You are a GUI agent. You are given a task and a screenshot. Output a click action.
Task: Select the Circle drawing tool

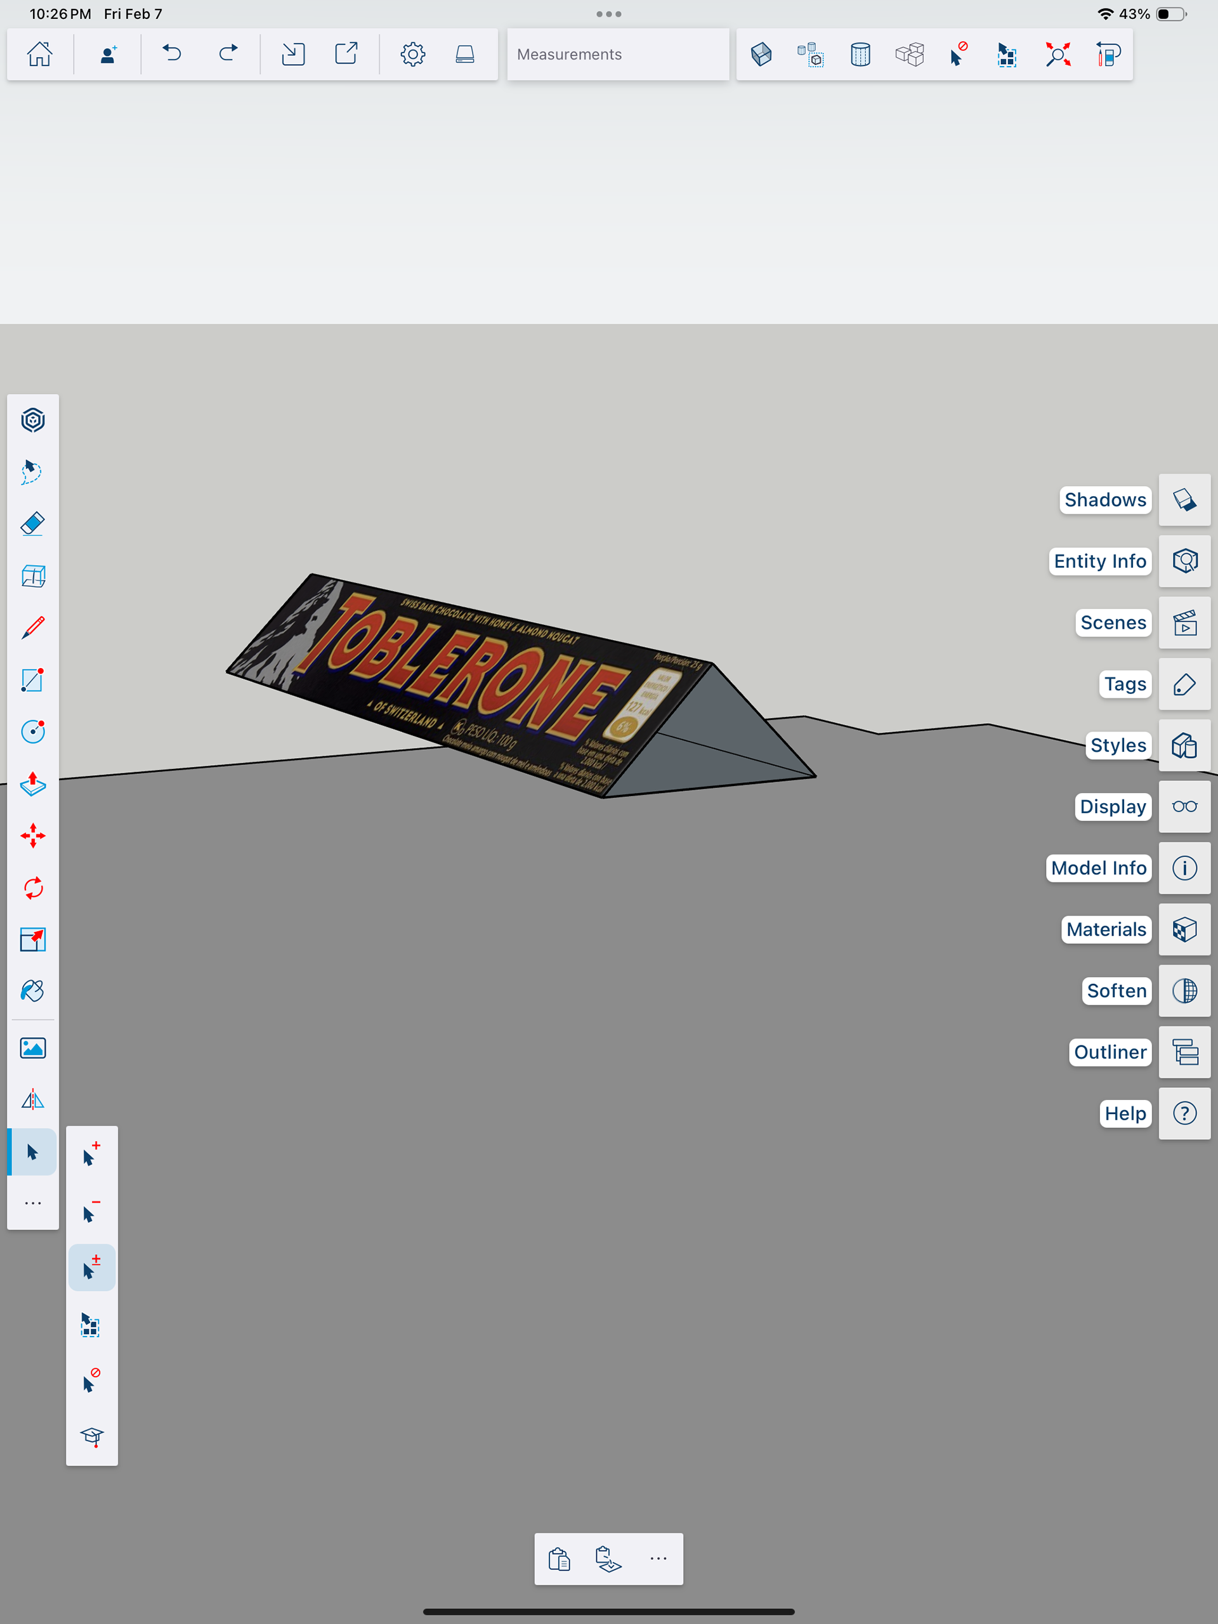click(x=33, y=732)
